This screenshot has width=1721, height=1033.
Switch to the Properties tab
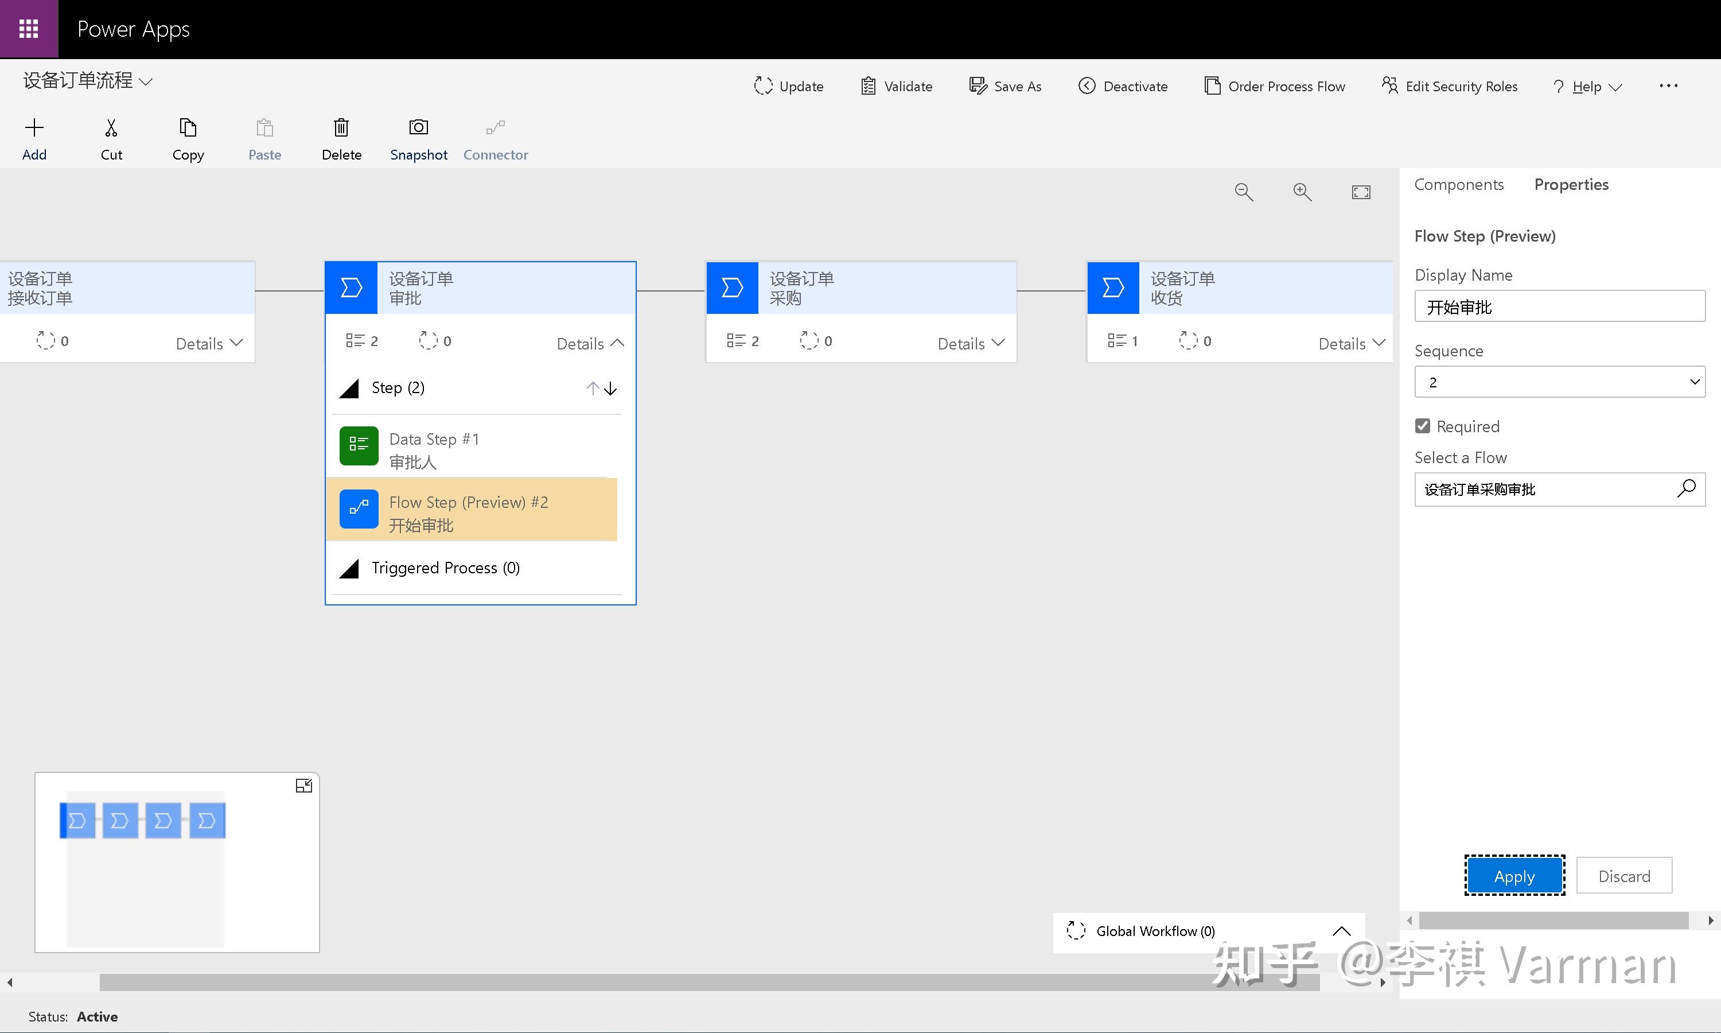click(1571, 184)
